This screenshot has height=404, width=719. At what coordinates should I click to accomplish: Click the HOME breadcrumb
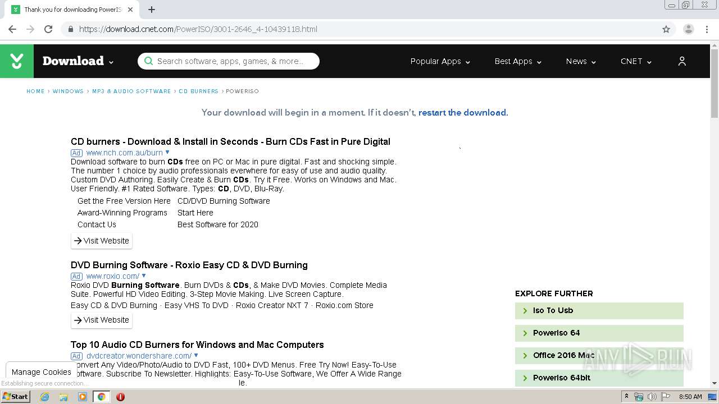pos(35,91)
